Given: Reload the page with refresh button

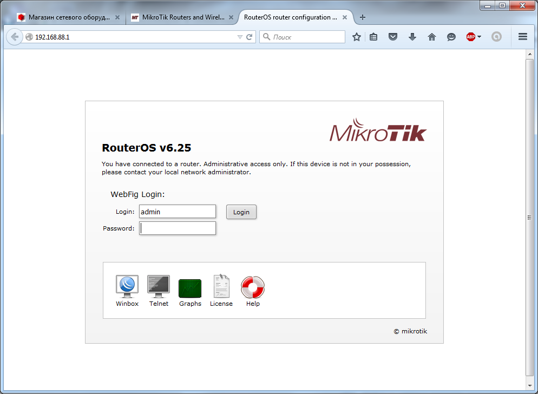Looking at the screenshot, I should pos(250,37).
